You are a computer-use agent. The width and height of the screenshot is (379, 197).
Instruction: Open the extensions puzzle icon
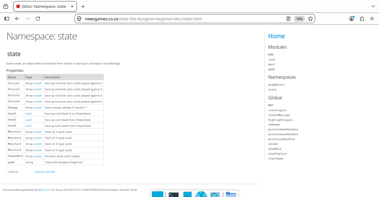pos(362,19)
